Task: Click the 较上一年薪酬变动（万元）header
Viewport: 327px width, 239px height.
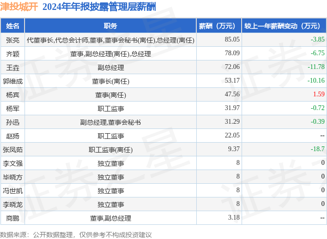Action: (284, 26)
